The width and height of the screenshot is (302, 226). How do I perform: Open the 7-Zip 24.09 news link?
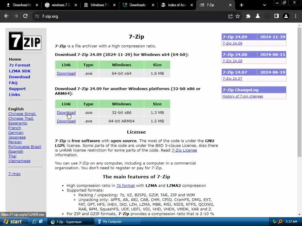(x=232, y=43)
